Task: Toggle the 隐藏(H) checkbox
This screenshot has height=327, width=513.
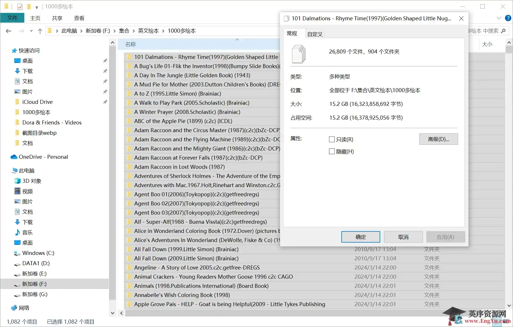Action: [332, 151]
